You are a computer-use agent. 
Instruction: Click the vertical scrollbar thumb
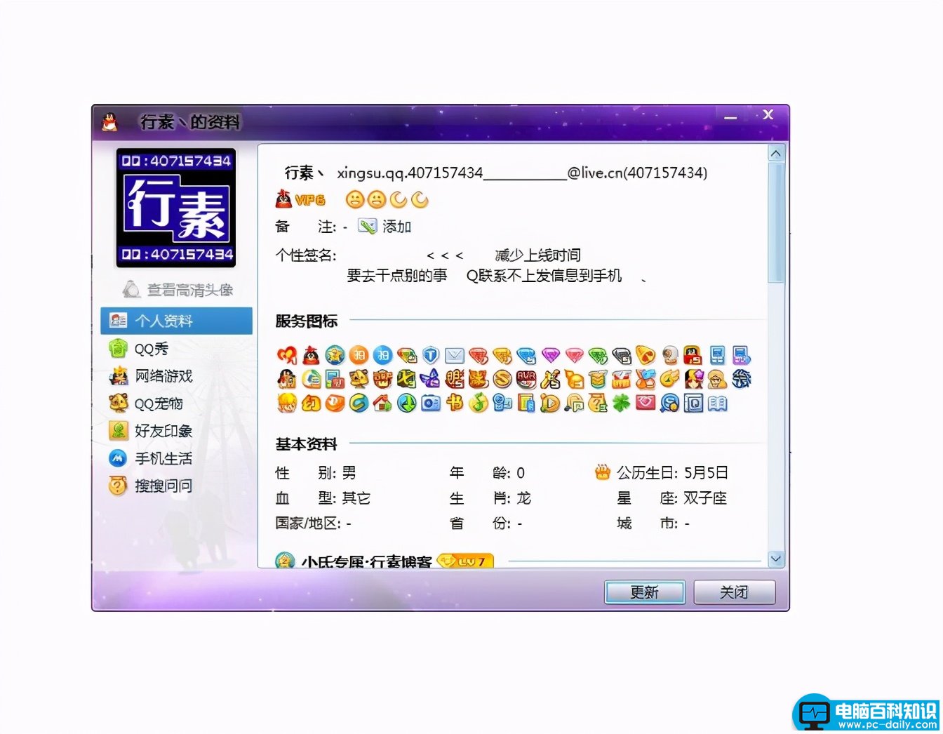point(775,222)
